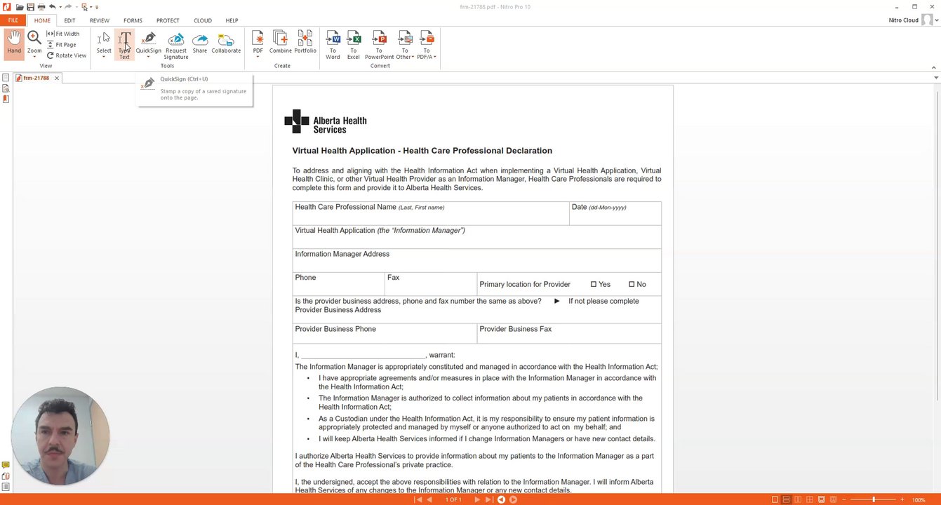This screenshot has height=505, width=941.
Task: Check No for Primary location
Action: tap(632, 284)
